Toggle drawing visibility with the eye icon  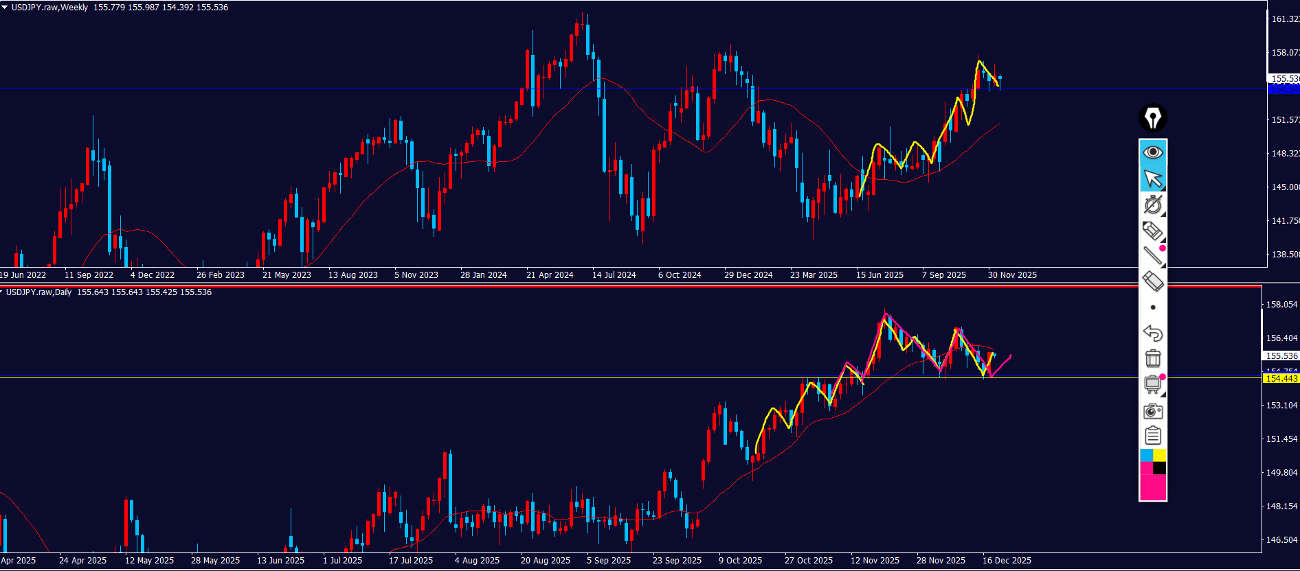tap(1152, 152)
